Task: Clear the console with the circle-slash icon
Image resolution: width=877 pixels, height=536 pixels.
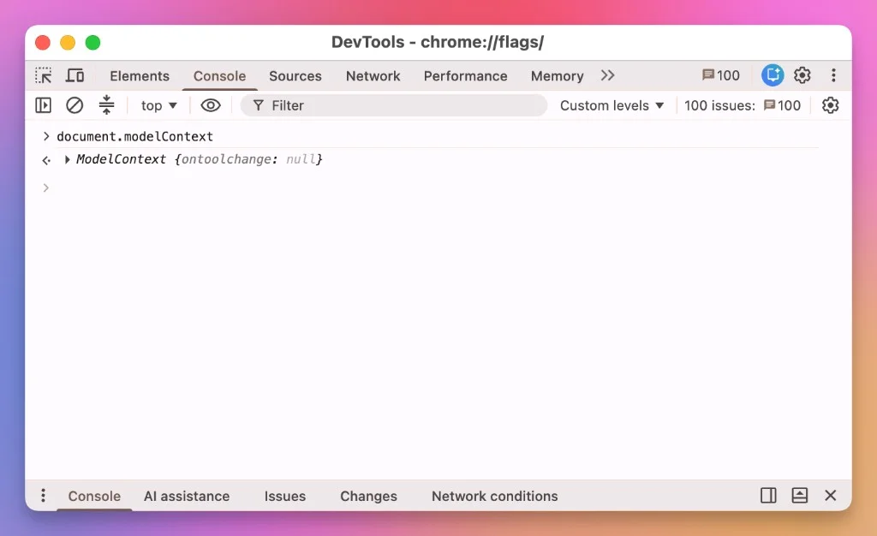Action: coord(75,105)
